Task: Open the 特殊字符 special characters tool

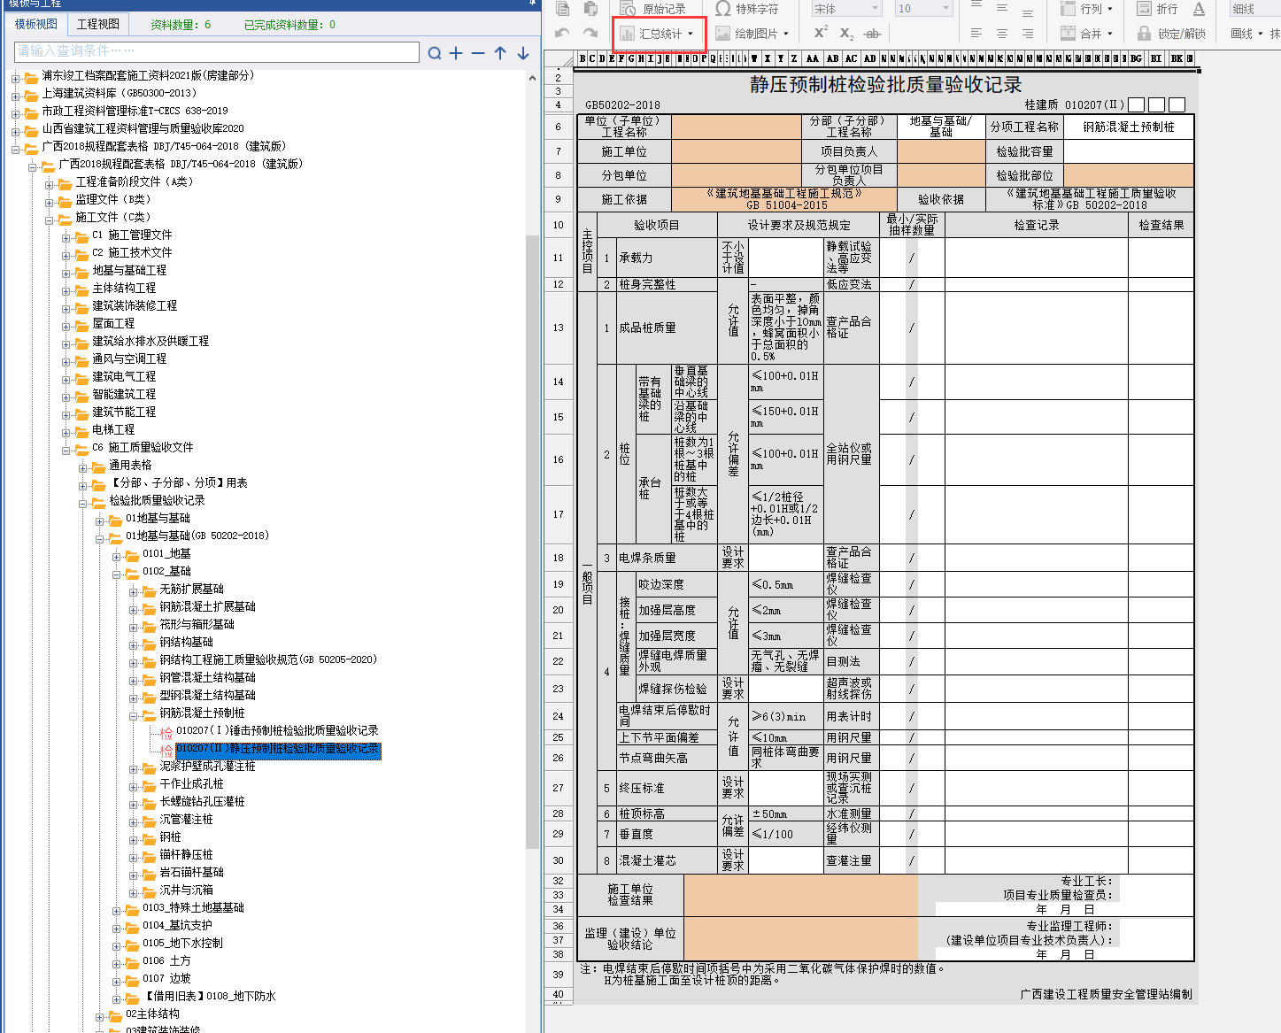Action: coord(747,9)
